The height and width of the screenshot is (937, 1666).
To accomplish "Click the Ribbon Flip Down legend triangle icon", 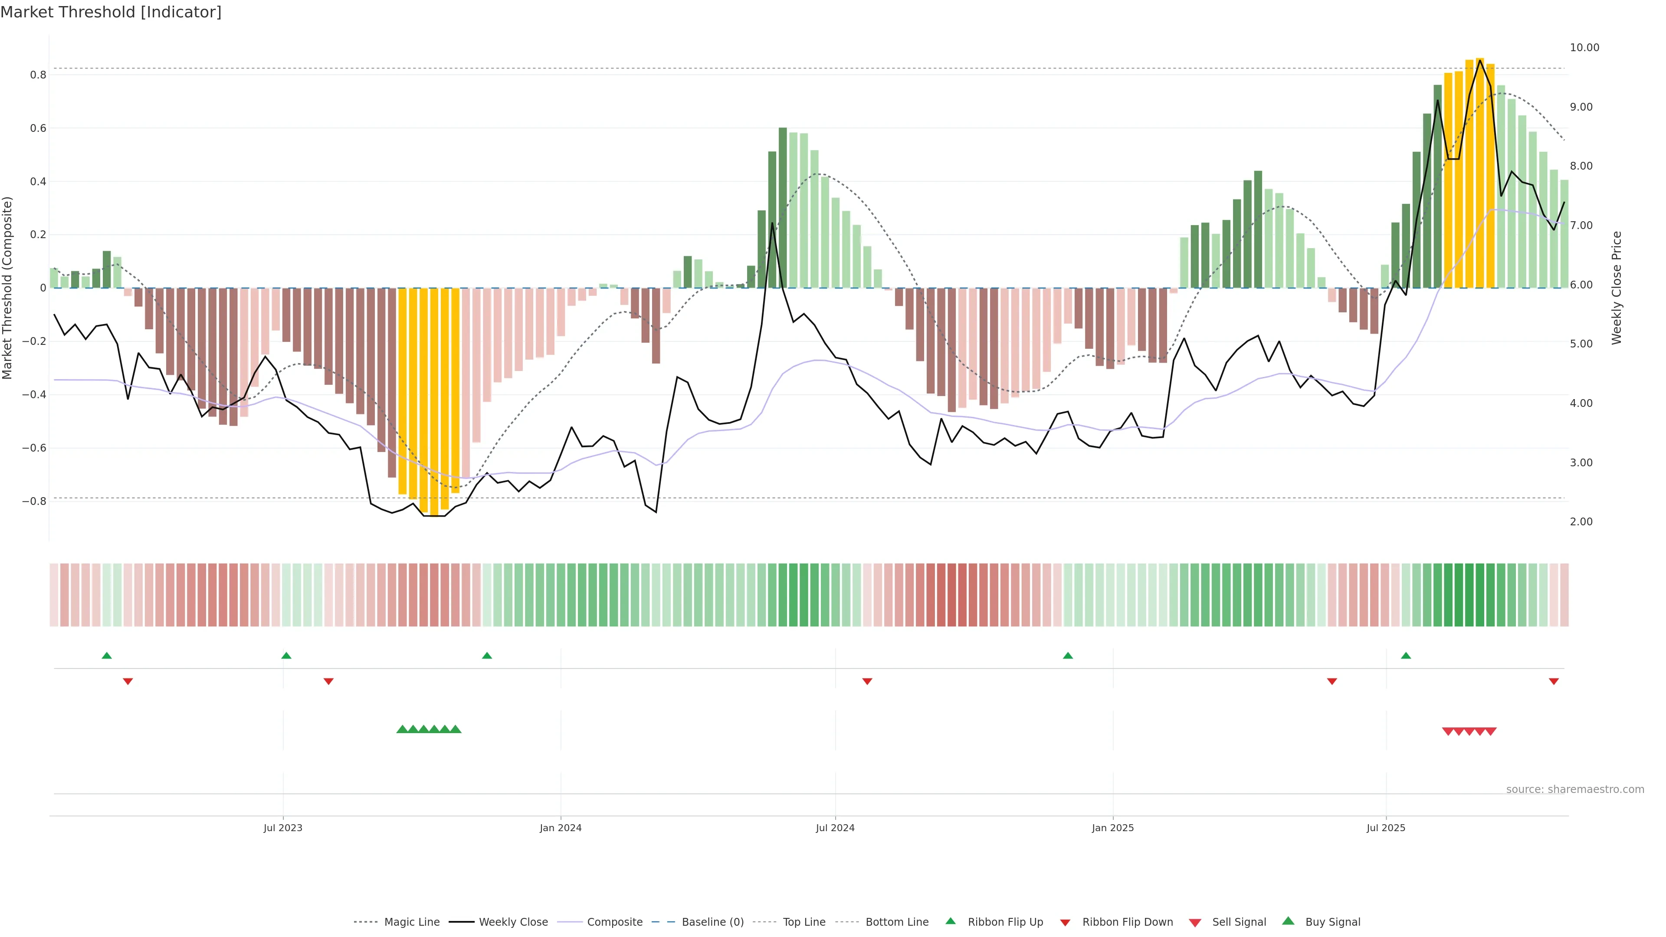I will tap(1065, 922).
